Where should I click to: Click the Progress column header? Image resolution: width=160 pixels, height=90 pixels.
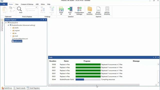87,61
